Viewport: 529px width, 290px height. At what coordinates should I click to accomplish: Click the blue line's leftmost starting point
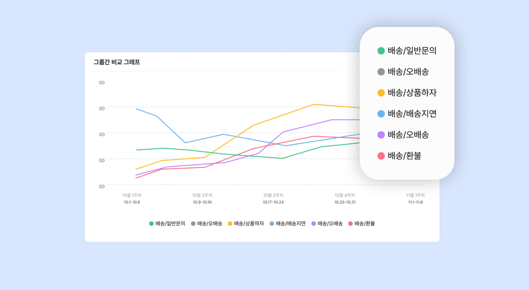136,109
